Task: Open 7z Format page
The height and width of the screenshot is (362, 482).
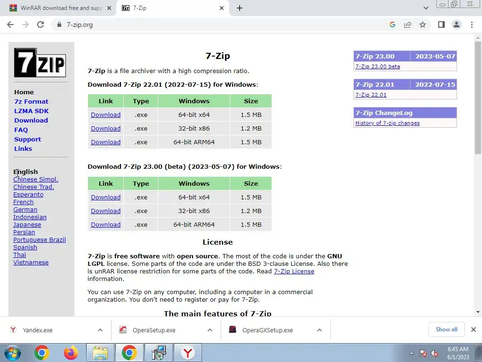Action: pos(31,102)
